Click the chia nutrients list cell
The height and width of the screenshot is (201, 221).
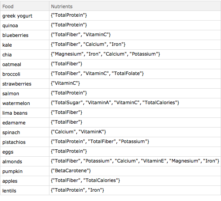pos(135,54)
